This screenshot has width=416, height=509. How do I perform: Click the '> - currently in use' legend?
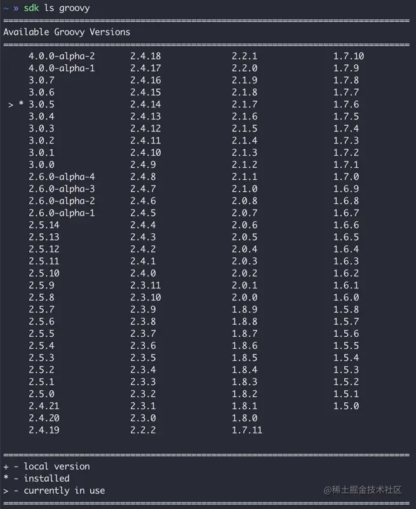[x=54, y=491]
